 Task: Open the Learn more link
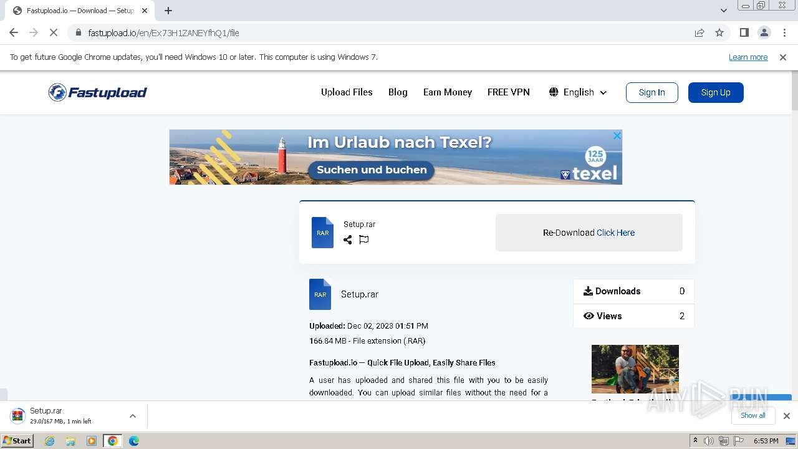pyautogui.click(x=748, y=57)
